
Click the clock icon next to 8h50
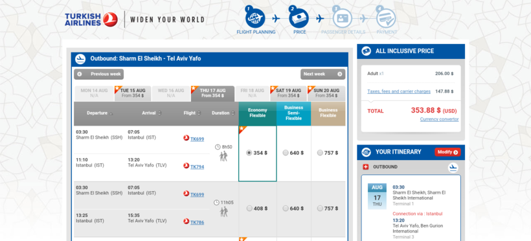point(218,147)
